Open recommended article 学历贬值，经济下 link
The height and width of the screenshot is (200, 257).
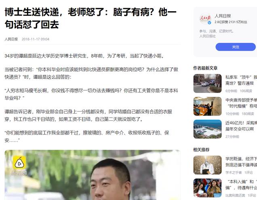click(x=241, y=162)
